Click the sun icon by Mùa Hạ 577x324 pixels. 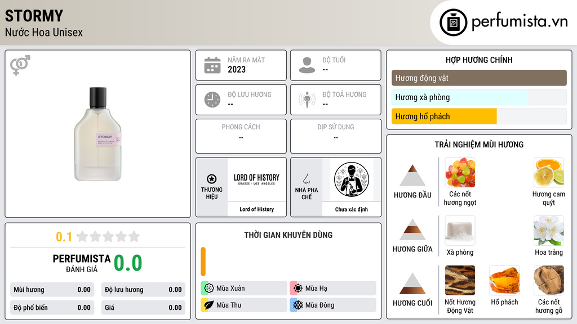(x=298, y=289)
